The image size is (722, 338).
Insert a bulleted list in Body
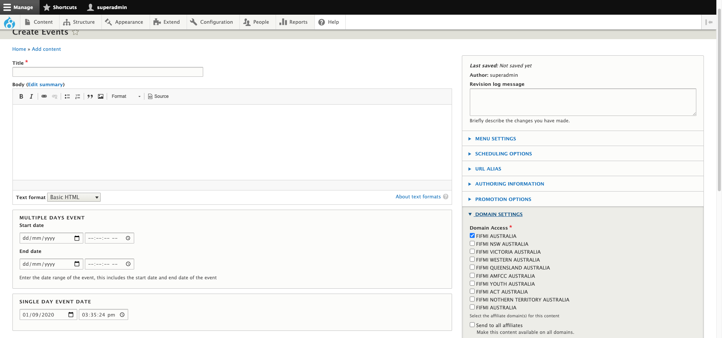[x=67, y=96]
